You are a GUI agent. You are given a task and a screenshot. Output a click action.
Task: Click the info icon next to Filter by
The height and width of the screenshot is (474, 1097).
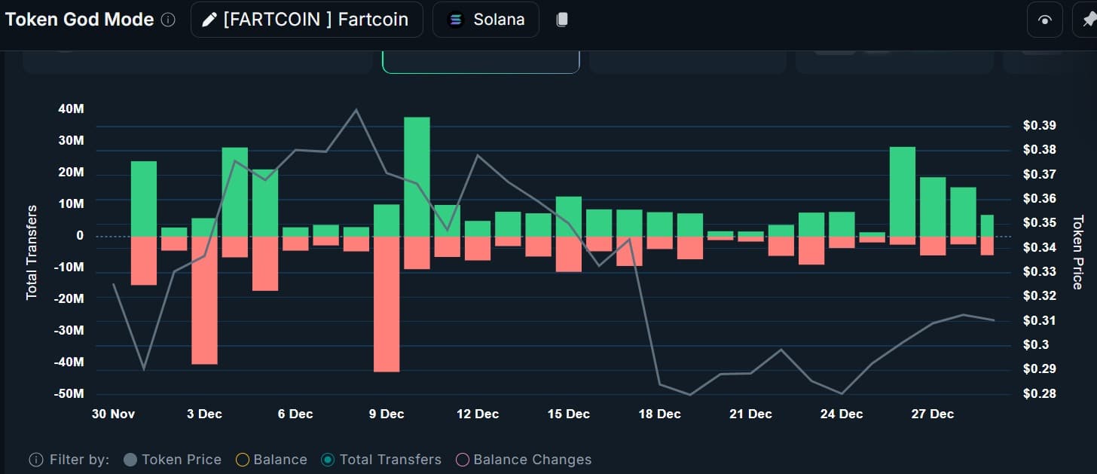pyautogui.click(x=35, y=459)
